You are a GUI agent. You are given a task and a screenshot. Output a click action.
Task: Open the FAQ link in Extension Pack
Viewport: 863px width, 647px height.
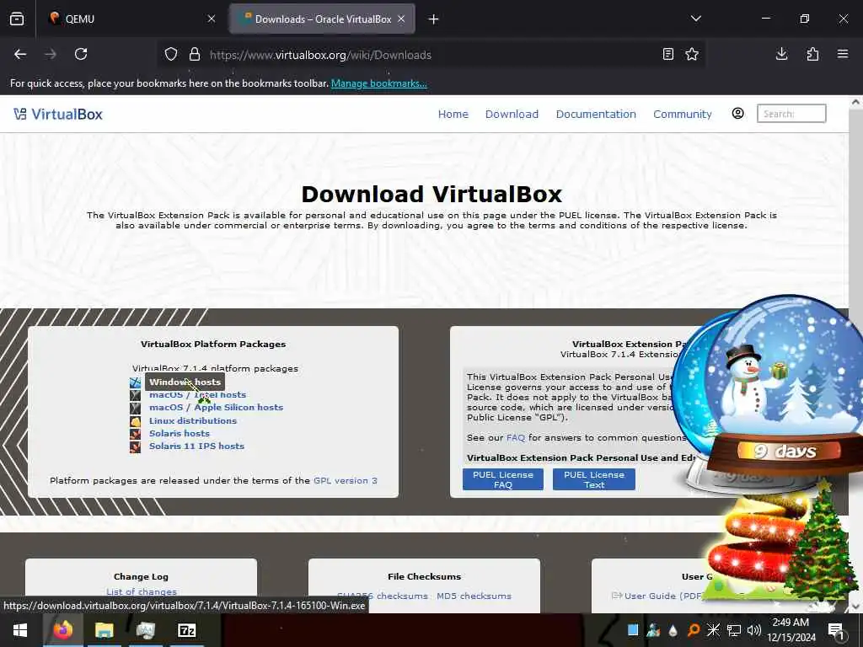[516, 438]
